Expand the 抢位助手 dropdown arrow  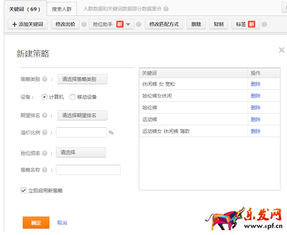[128, 24]
